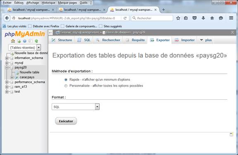Click the browser back arrow
Screen dimensions: 238x155
coord(7,18)
